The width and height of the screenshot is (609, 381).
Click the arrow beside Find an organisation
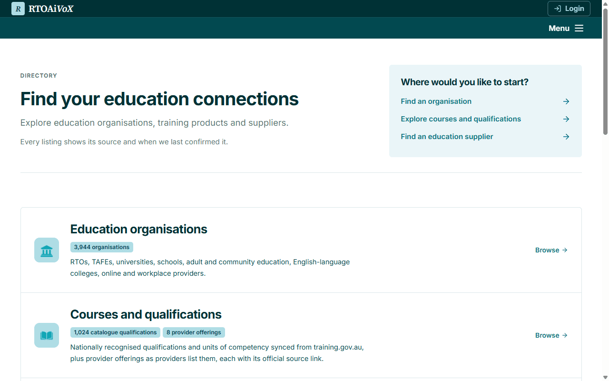(x=566, y=101)
